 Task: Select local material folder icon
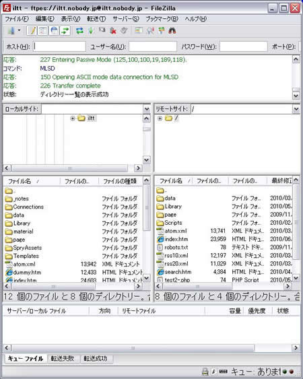pyautogui.click(x=9, y=232)
